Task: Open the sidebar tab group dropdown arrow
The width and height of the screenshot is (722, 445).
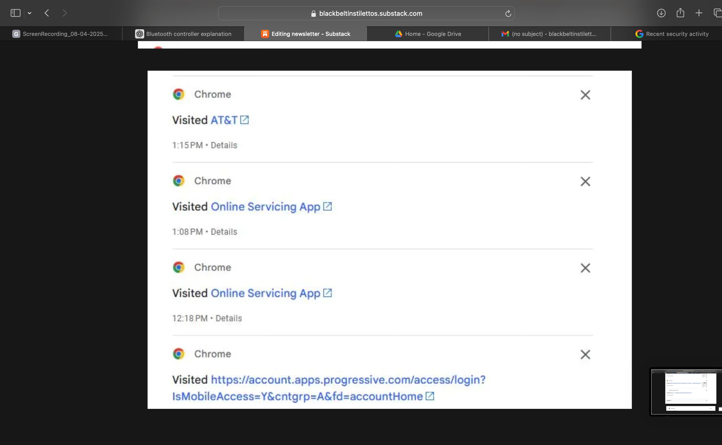Action: 30,13
